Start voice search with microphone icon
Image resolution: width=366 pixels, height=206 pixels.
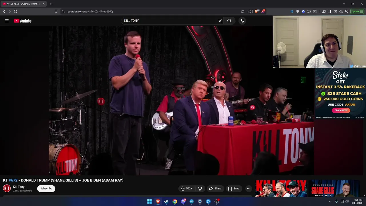(242, 21)
